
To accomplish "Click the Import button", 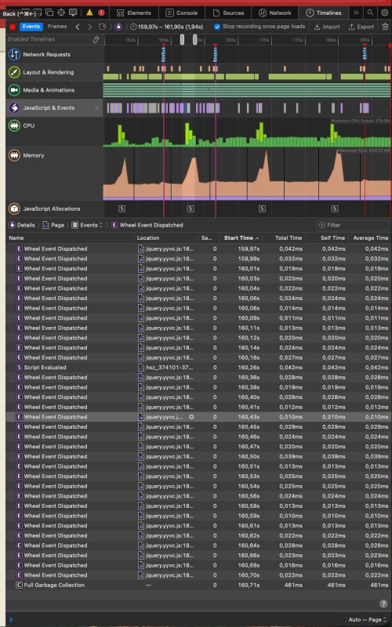I will (x=327, y=27).
